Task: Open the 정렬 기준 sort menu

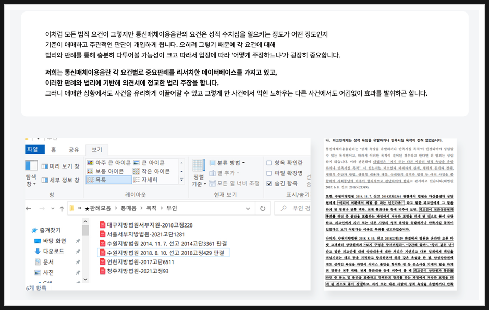Action: (199, 173)
